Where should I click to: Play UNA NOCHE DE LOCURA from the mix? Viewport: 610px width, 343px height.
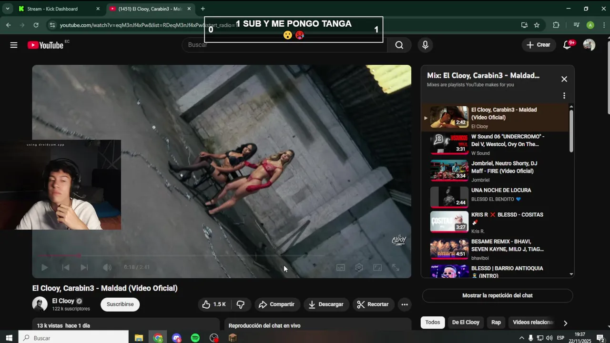496,197
